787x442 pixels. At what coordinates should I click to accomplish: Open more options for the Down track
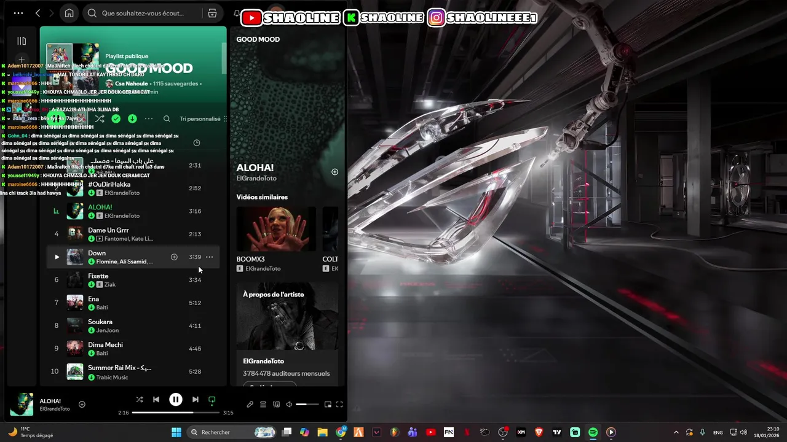pyautogui.click(x=210, y=257)
